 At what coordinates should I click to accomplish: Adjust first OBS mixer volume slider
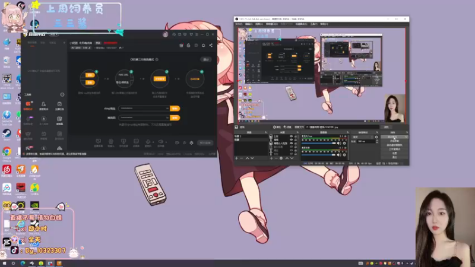pos(319,143)
